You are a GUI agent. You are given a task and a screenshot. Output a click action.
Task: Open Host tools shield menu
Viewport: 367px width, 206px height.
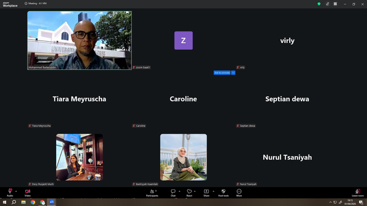[223, 193]
